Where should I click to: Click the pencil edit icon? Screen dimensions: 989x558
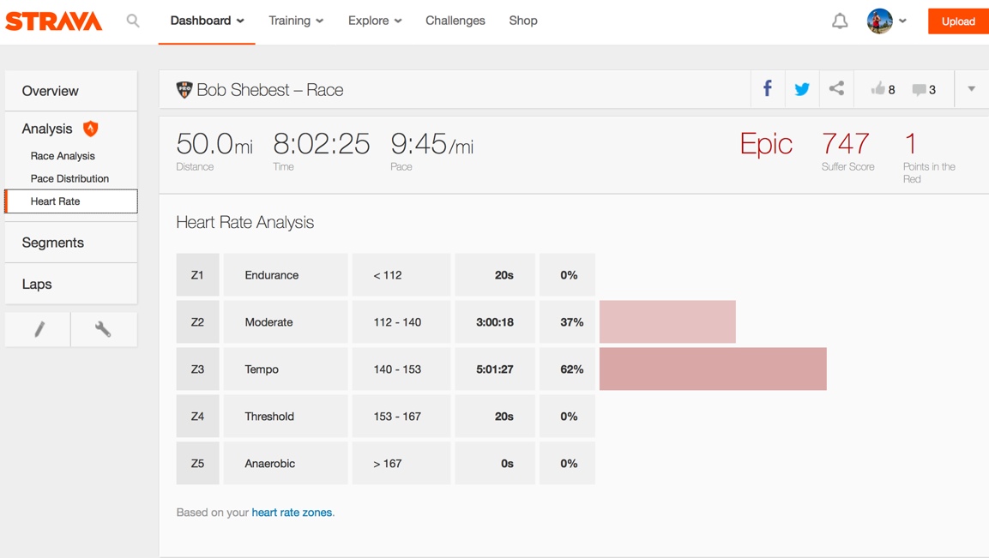tap(39, 329)
